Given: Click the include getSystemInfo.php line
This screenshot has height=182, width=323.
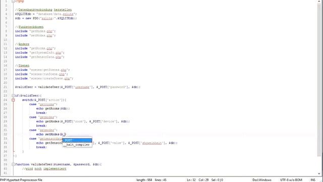Looking at the screenshot, I should click(x=39, y=53).
